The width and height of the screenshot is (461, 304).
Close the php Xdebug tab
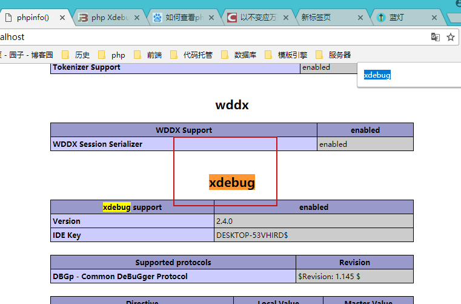[x=137, y=18]
